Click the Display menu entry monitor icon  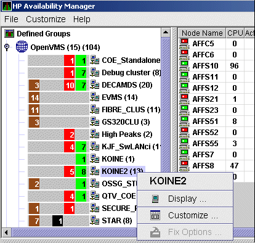155,199
